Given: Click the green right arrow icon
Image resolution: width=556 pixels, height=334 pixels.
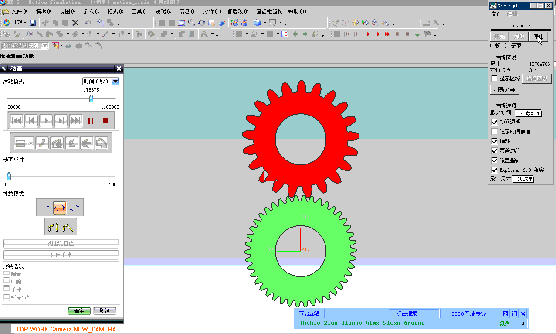Looking at the screenshot, I should click(x=305, y=34).
